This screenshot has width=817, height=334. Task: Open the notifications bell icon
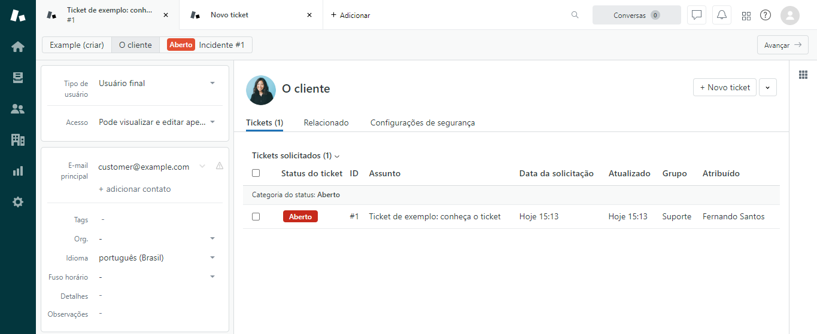(x=722, y=15)
